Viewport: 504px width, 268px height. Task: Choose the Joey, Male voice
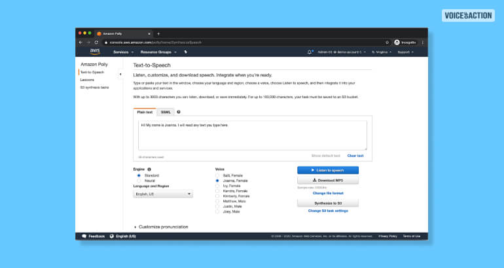point(217,212)
